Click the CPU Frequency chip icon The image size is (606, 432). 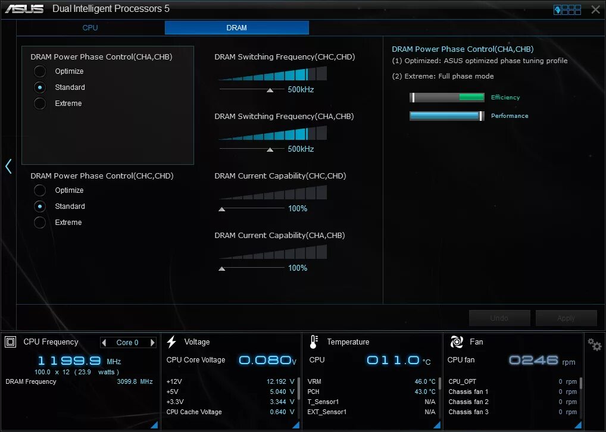point(11,342)
